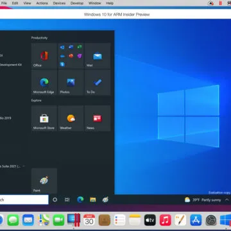Viewport: 231px width, 231px height.
Task: Open Edge from the Windows taskbar
Action: click(x=80, y=200)
